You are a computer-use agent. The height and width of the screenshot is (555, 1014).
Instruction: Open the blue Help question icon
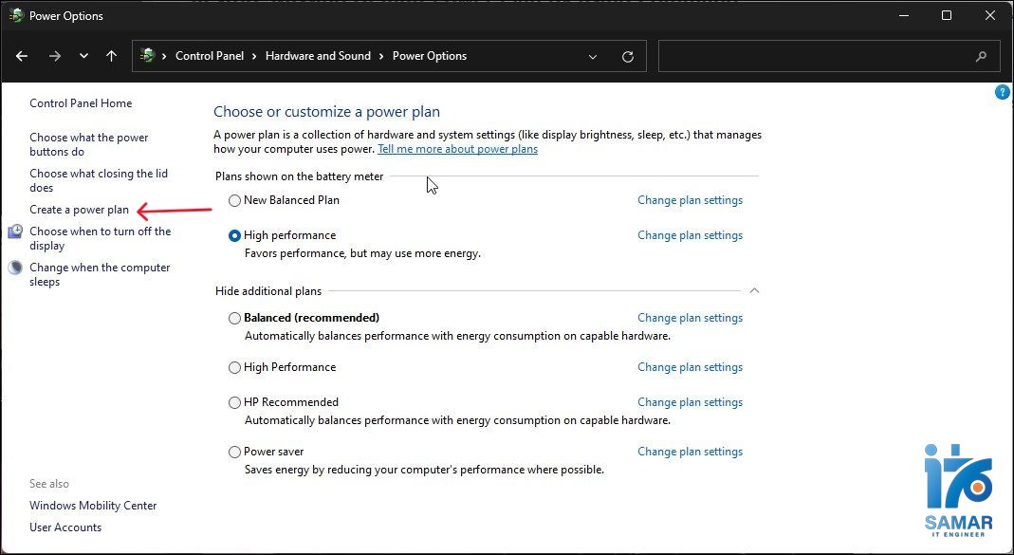1003,92
